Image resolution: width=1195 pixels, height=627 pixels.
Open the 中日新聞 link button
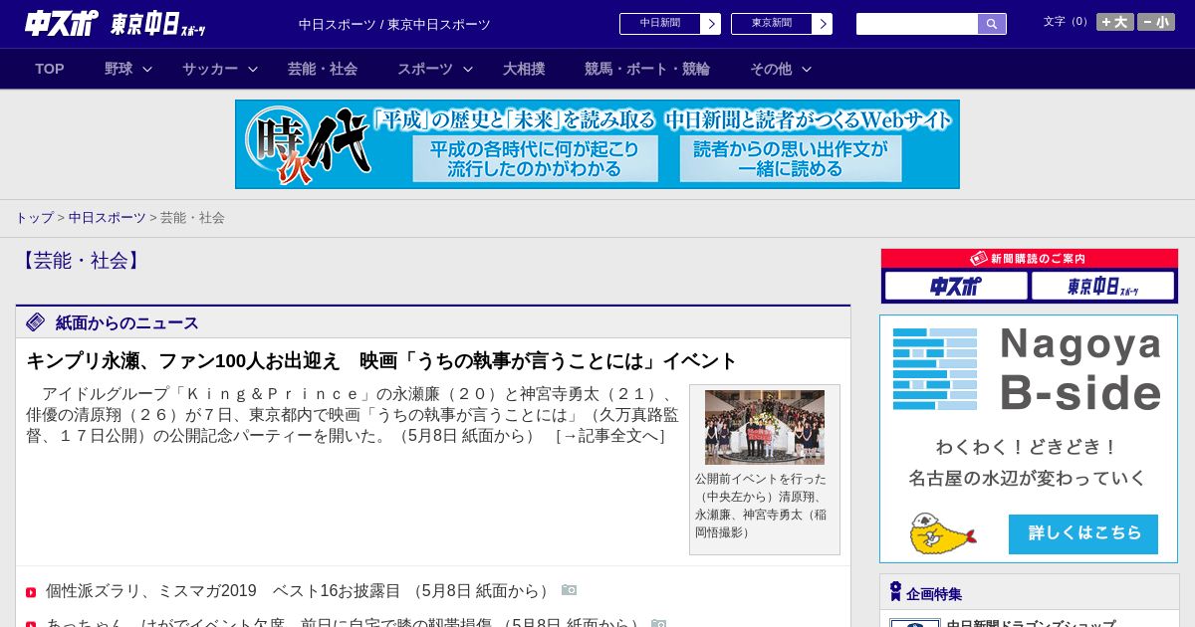tap(660, 24)
